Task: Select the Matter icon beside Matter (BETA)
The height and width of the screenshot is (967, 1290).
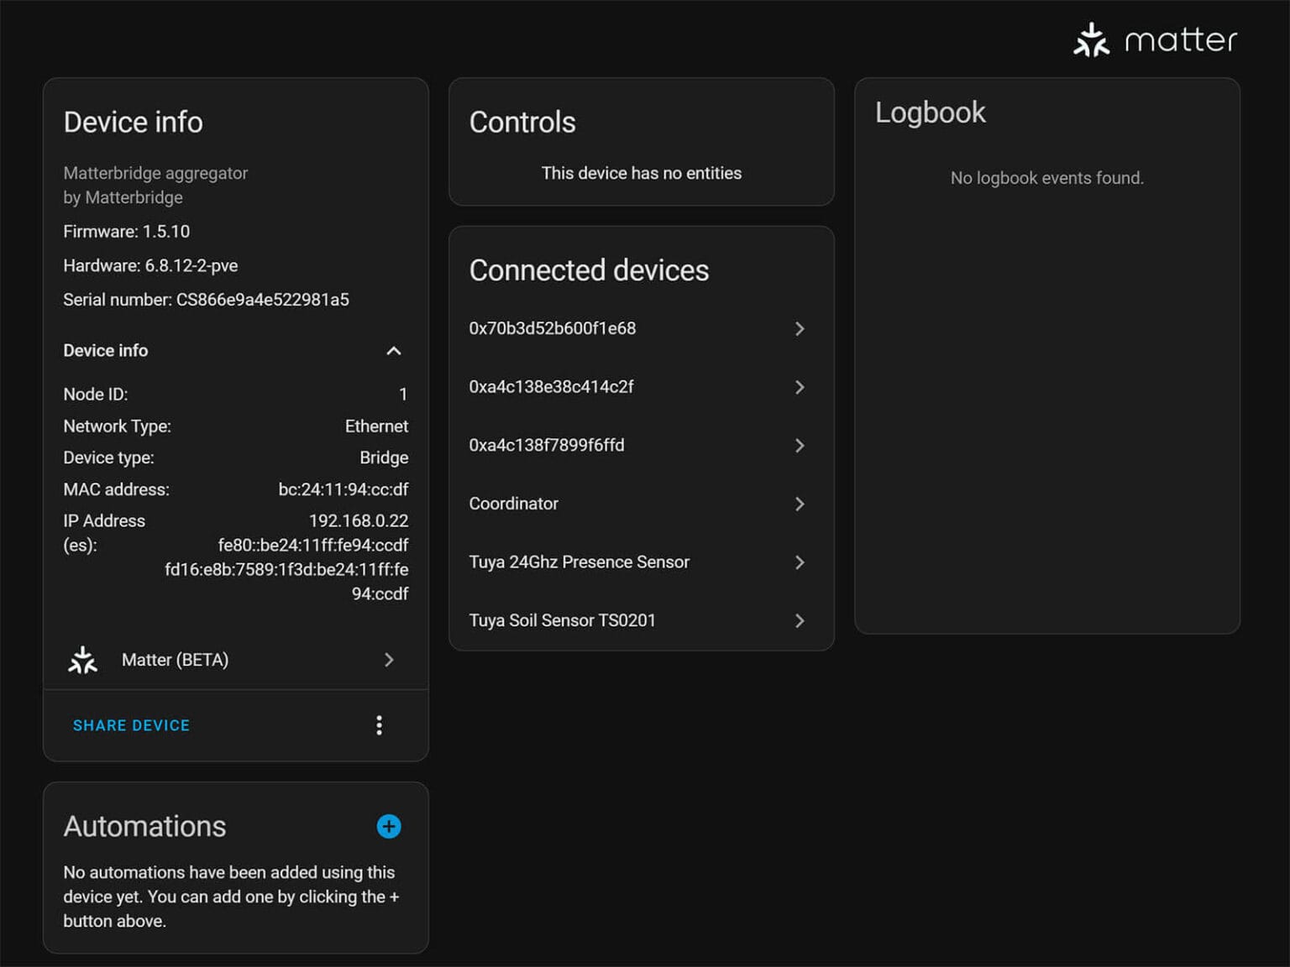Action: pyautogui.click(x=82, y=660)
